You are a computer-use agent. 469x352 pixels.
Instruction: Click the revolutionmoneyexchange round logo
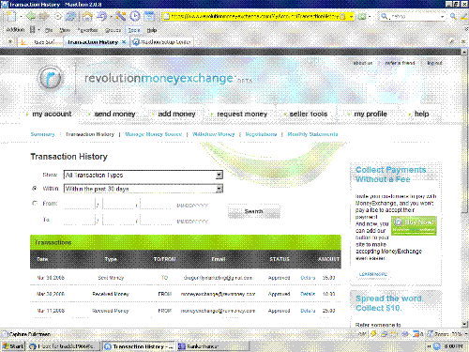coord(51,78)
